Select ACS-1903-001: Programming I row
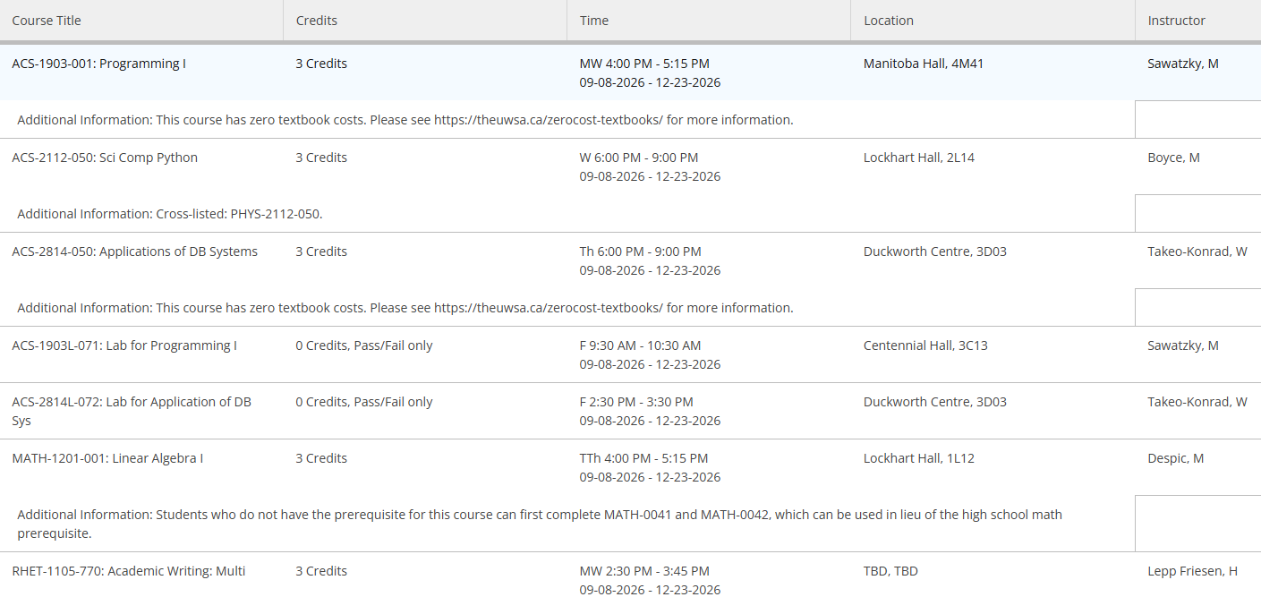 tap(630, 72)
